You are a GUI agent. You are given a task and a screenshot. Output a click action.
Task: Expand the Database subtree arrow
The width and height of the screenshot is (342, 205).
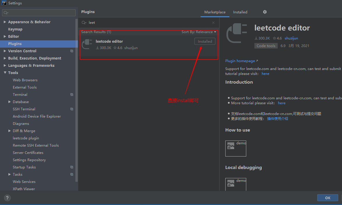9,102
